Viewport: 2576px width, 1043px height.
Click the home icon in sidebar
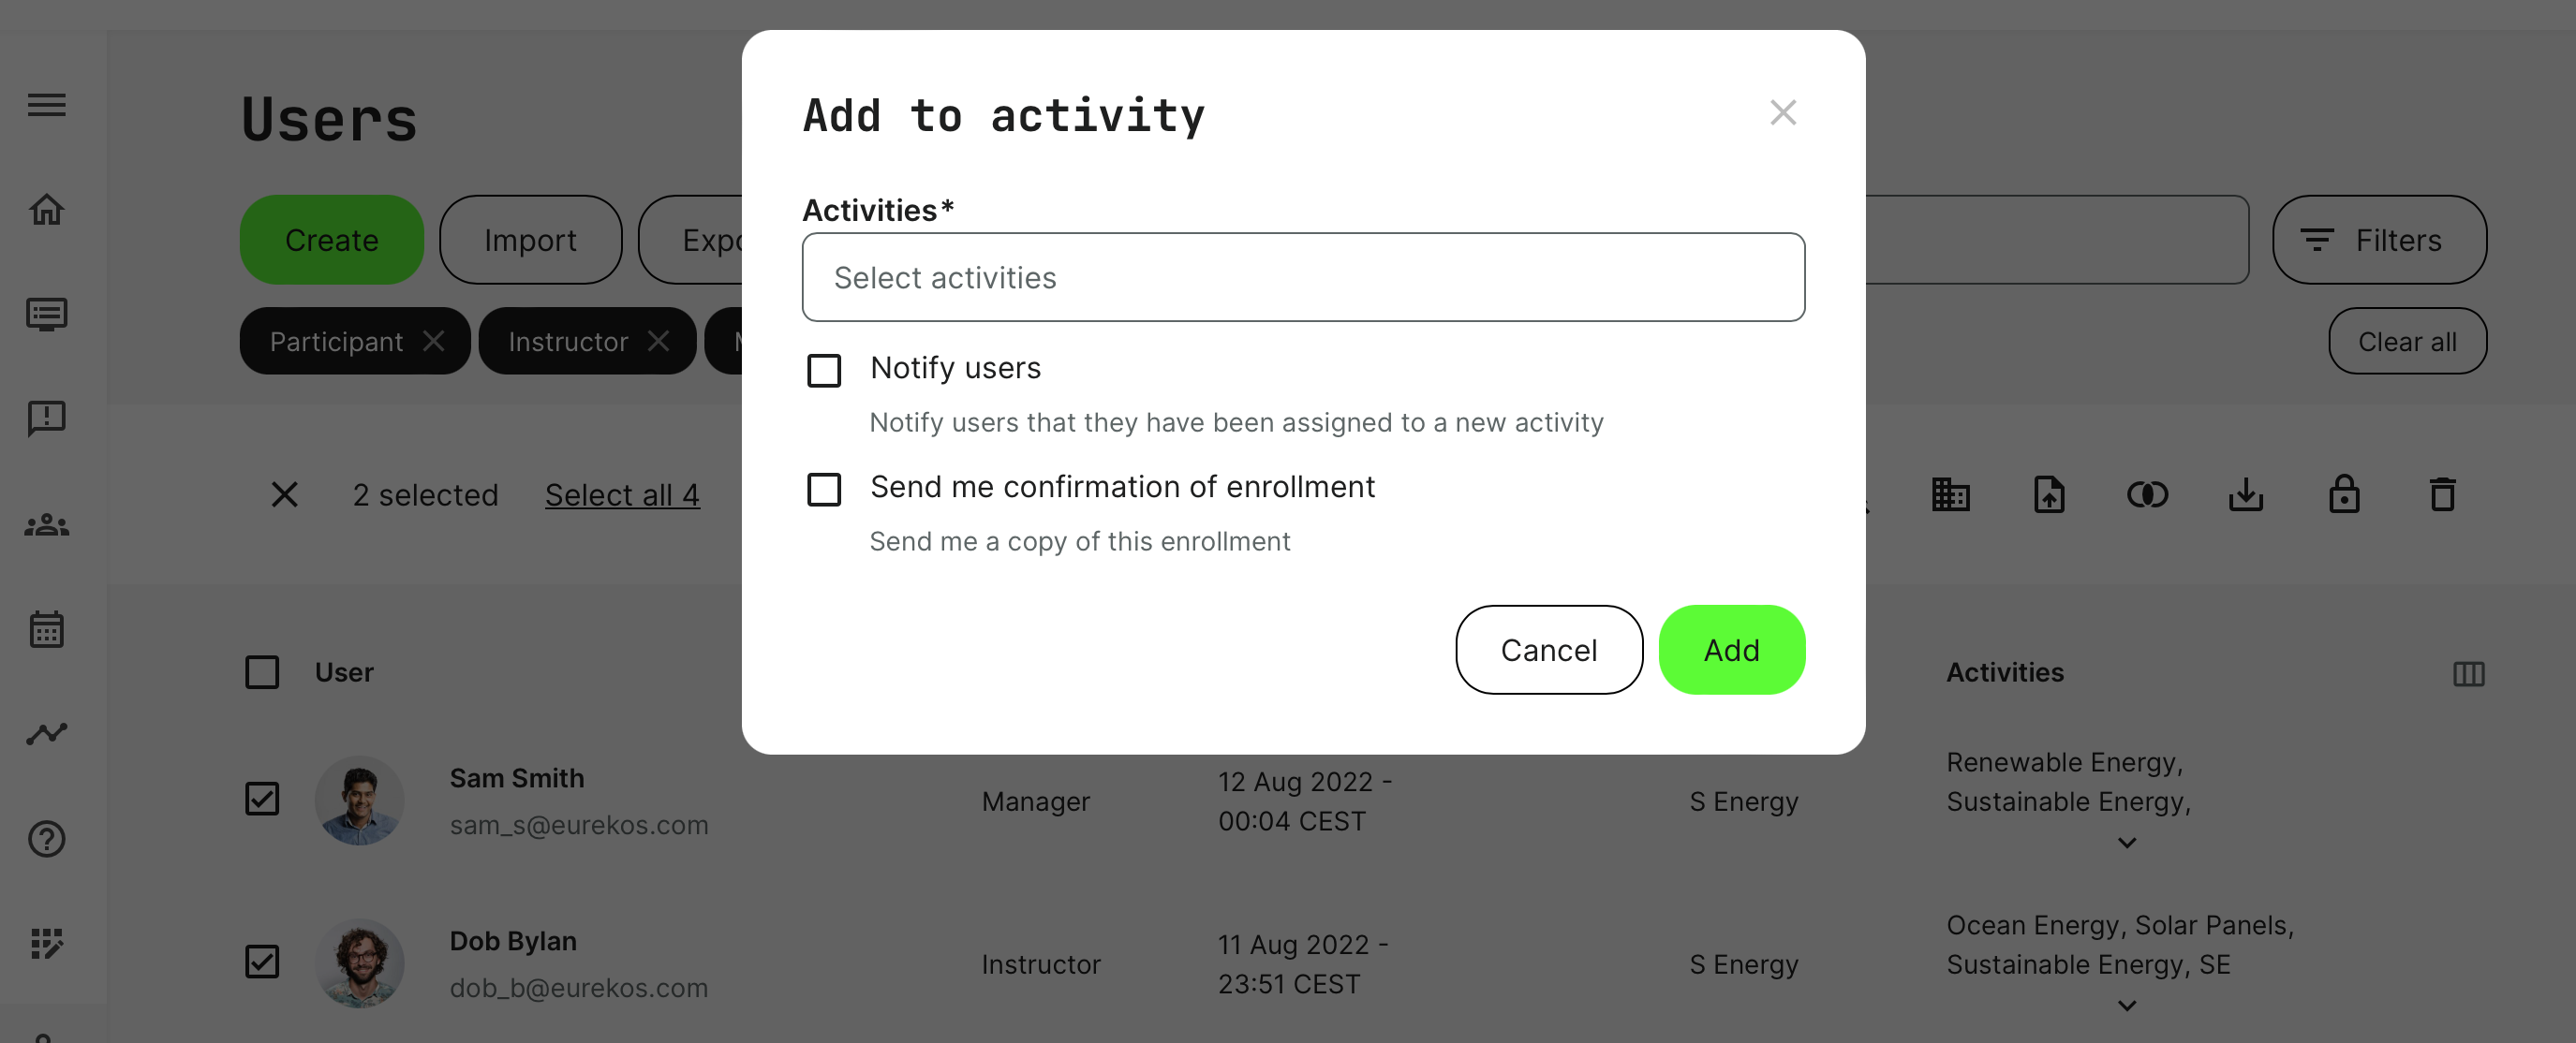[x=46, y=210]
